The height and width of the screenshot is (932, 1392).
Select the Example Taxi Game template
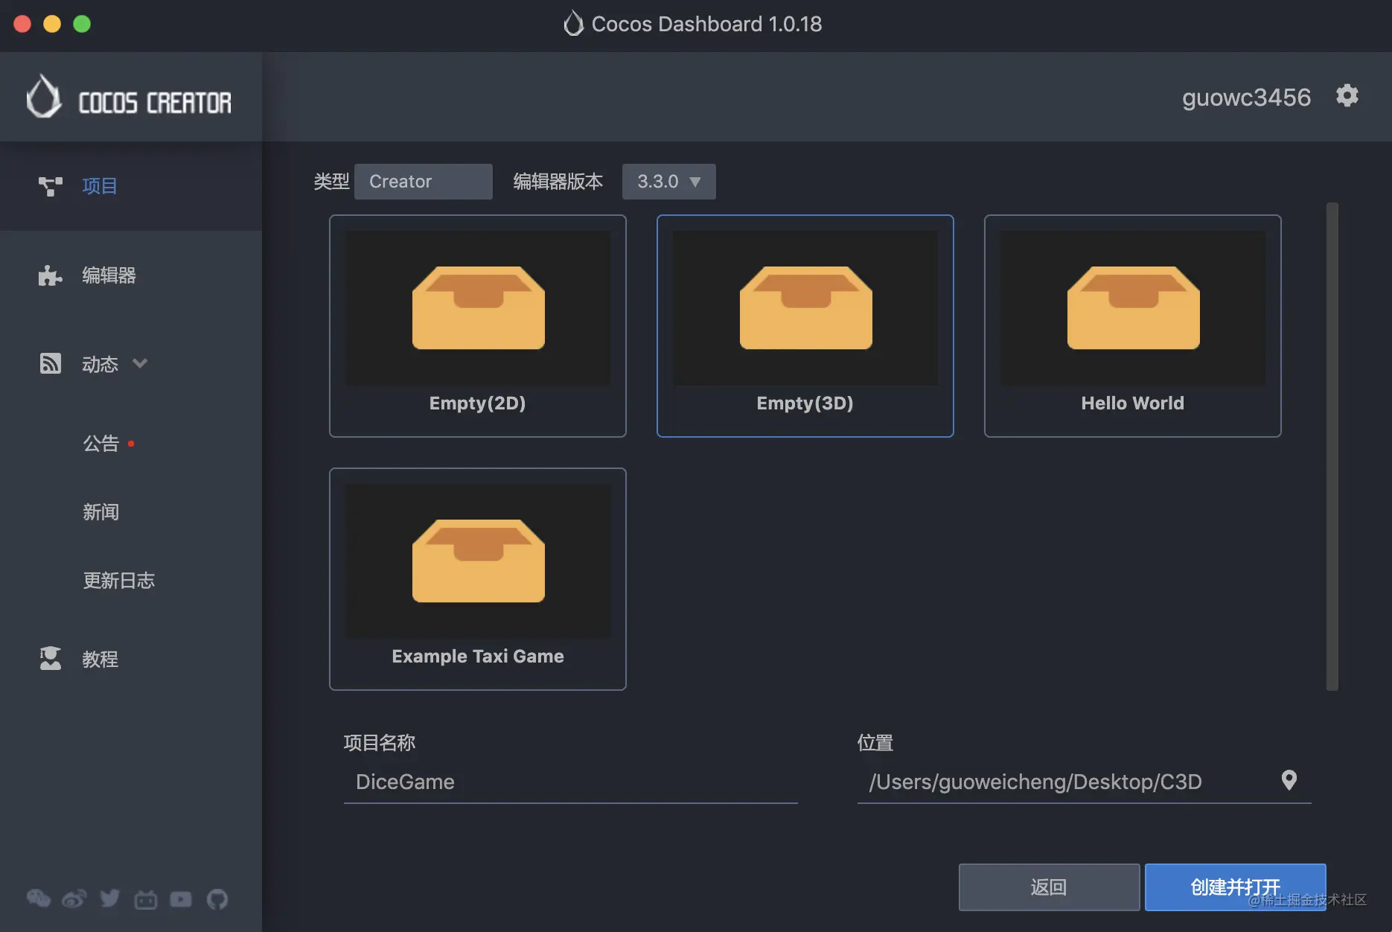coord(478,579)
